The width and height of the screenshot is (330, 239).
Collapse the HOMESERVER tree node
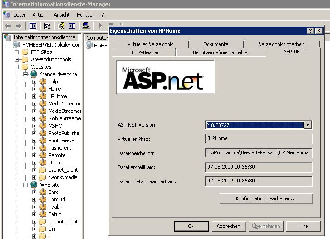tap(8, 45)
